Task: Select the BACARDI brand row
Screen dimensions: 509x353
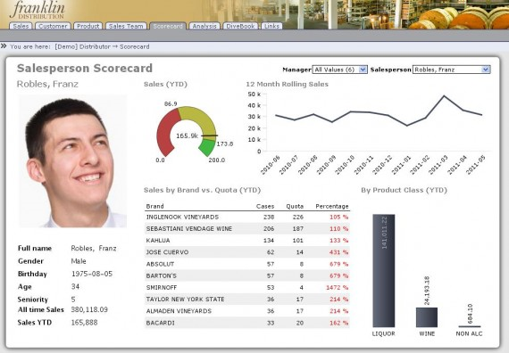Action: click(x=247, y=323)
